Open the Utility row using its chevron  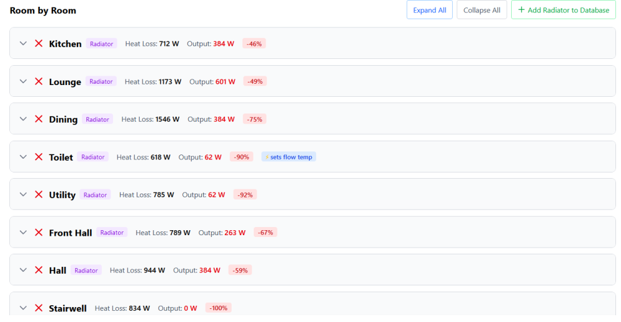click(24, 195)
